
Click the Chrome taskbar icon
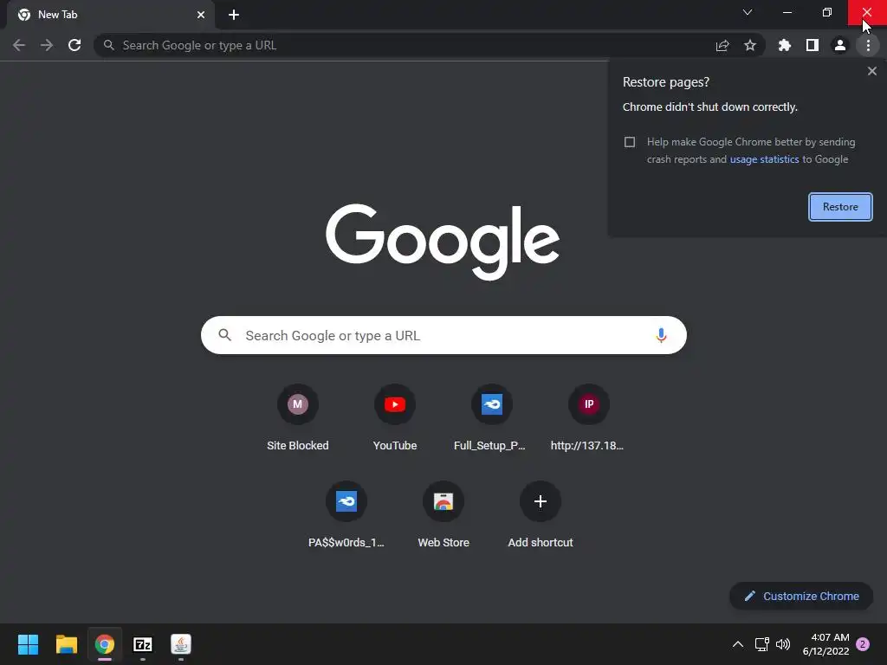[x=105, y=644]
